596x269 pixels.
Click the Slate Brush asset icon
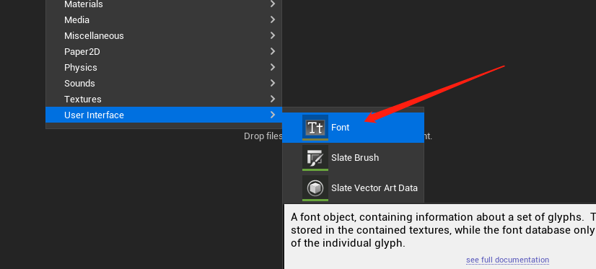315,158
